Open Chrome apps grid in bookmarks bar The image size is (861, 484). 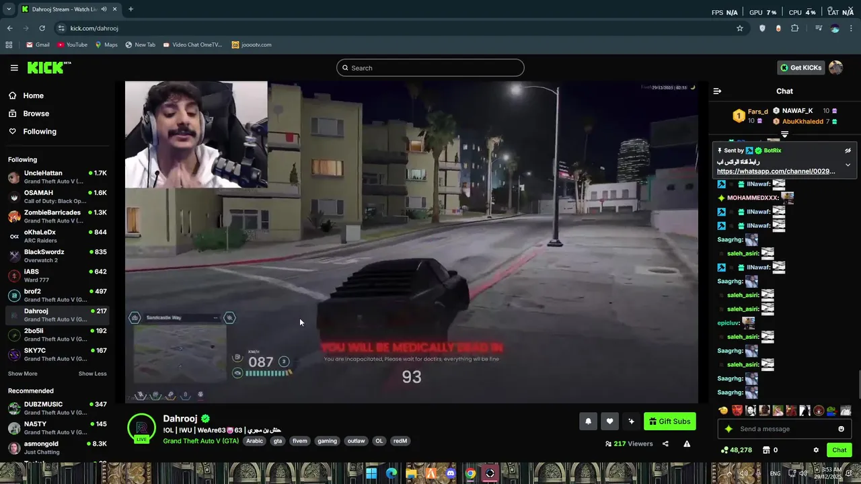9,45
